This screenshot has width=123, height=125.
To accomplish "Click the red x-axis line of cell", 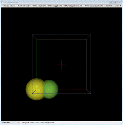I will coord(72,89).
